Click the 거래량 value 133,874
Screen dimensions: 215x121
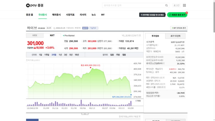point(130,41)
